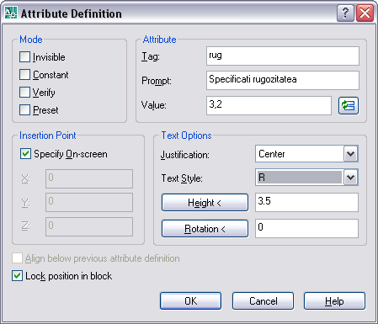Select the Center justification combo box
This screenshot has height=324, width=378.
(x=306, y=154)
